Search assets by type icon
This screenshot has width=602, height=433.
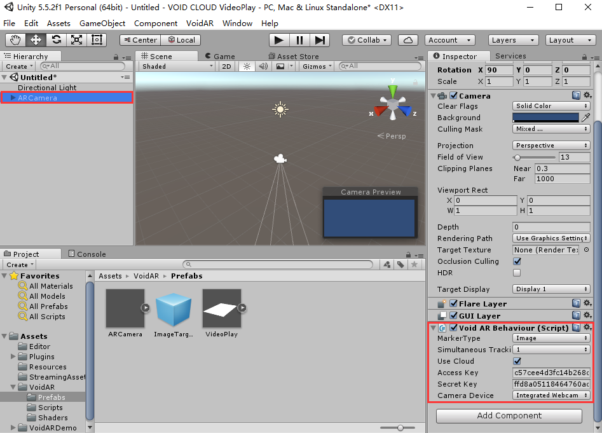point(387,265)
